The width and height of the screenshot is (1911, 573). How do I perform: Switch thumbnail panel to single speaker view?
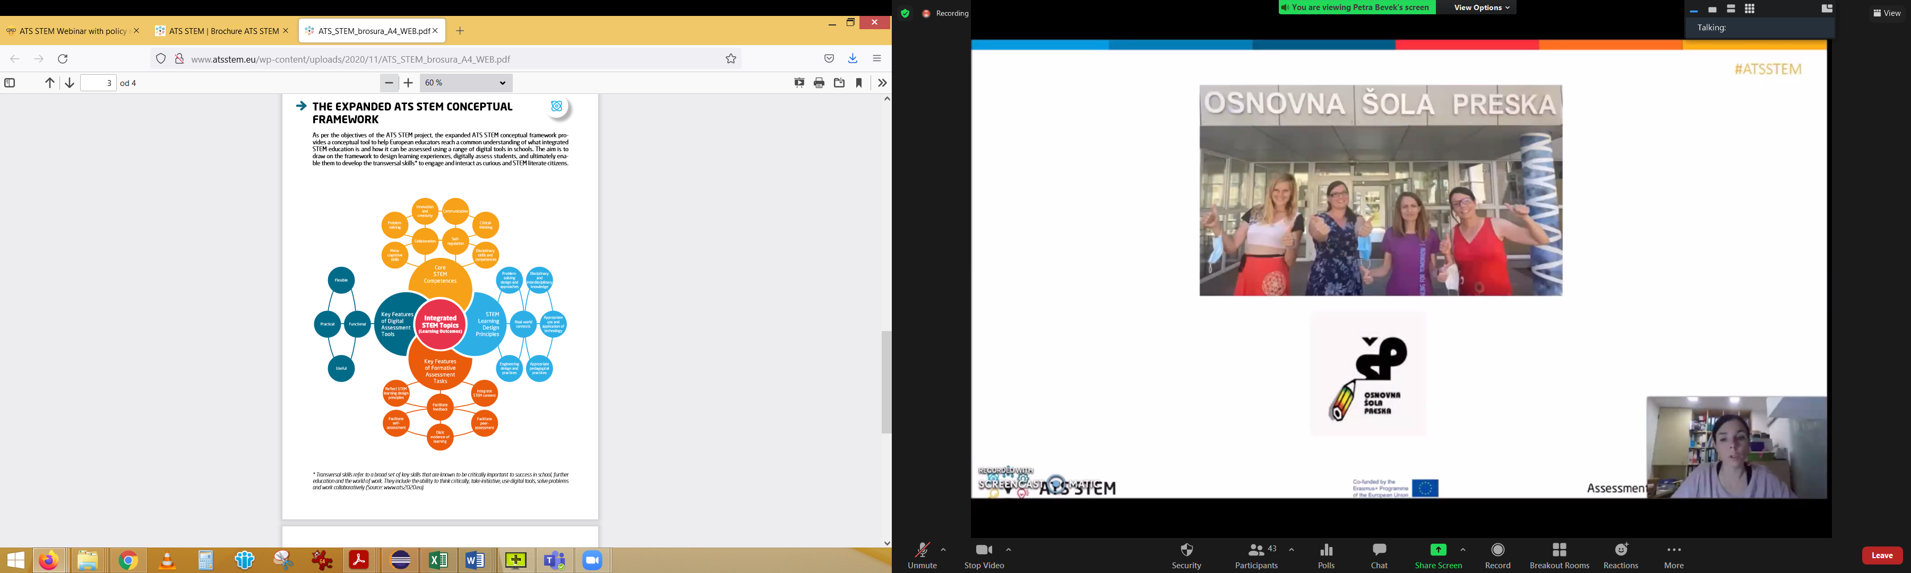pyautogui.click(x=1712, y=10)
